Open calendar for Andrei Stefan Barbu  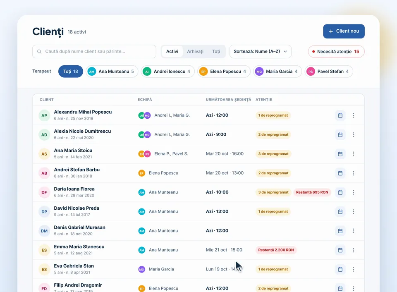click(340, 173)
